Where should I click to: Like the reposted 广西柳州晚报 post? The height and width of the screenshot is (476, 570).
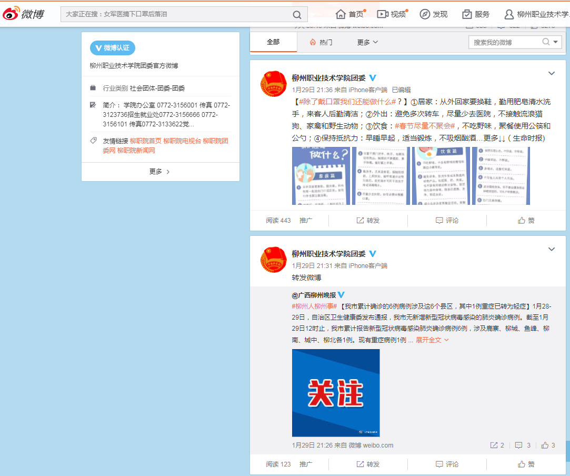(548, 445)
